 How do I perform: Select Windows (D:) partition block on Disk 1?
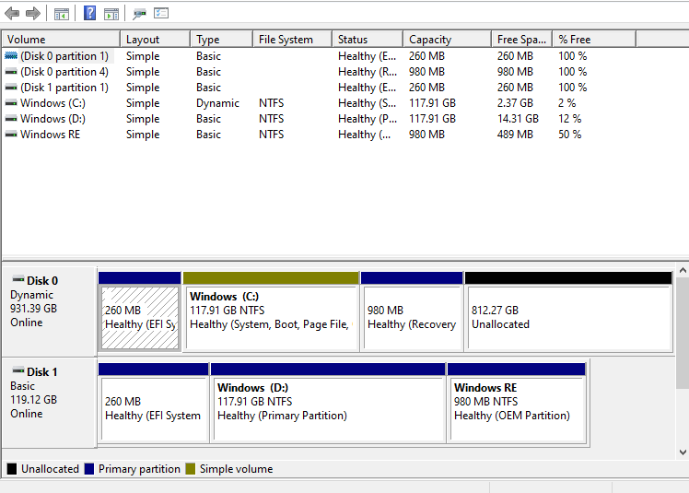click(328, 403)
